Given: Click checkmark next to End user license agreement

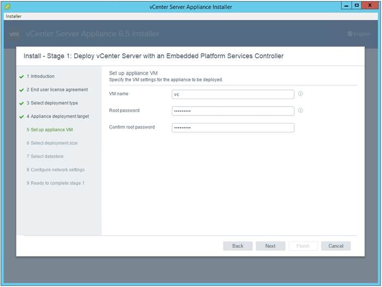Looking at the screenshot, I should coord(21,90).
